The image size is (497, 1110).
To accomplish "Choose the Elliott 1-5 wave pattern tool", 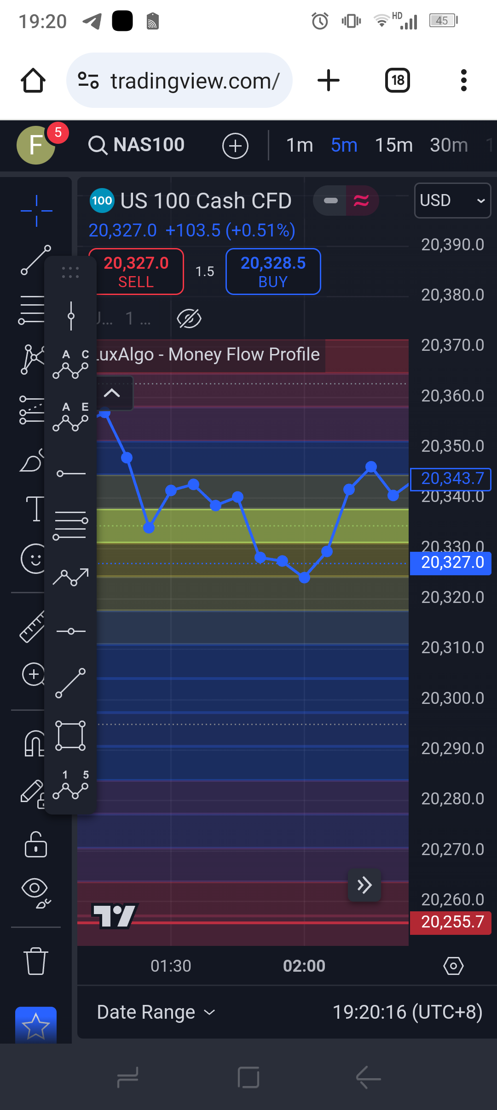I will (x=70, y=786).
